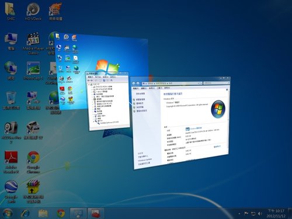The height and width of the screenshot is (219, 292).
Task: Open File menu in Device Manager
Action: coord(91,77)
